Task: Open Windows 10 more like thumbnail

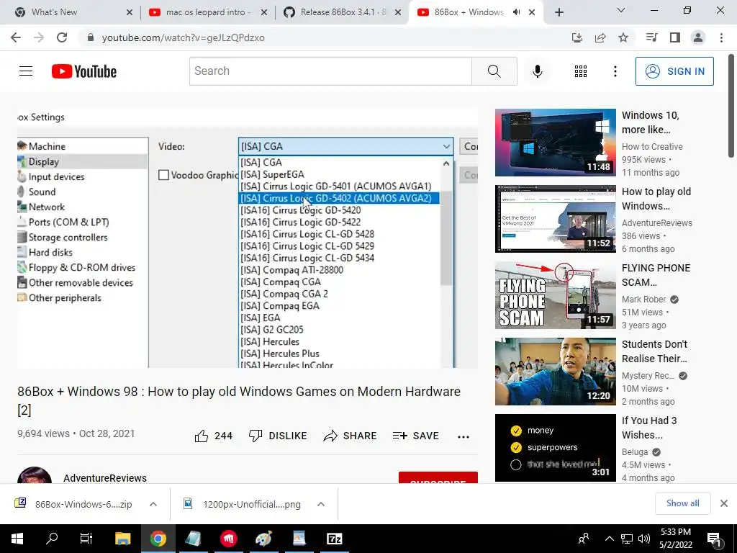Action: [556, 143]
